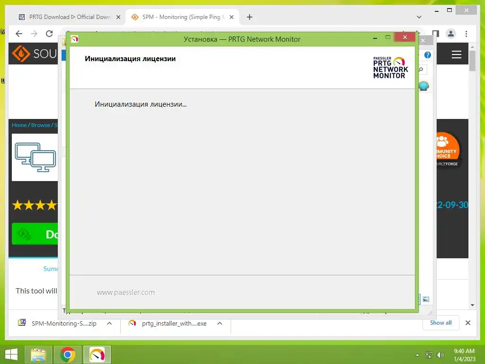Open the Windows Start menu
Image resolution: width=485 pixels, height=364 pixels.
11,355
